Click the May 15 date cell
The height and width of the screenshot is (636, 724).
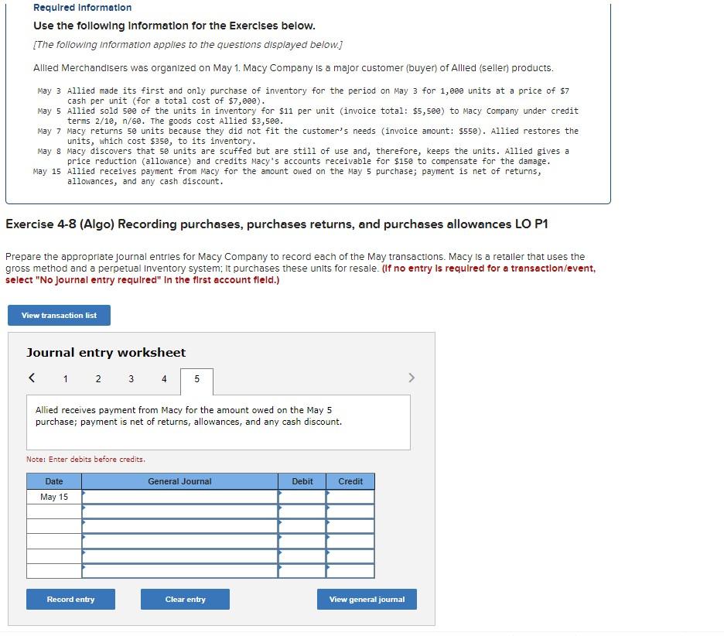(x=54, y=497)
